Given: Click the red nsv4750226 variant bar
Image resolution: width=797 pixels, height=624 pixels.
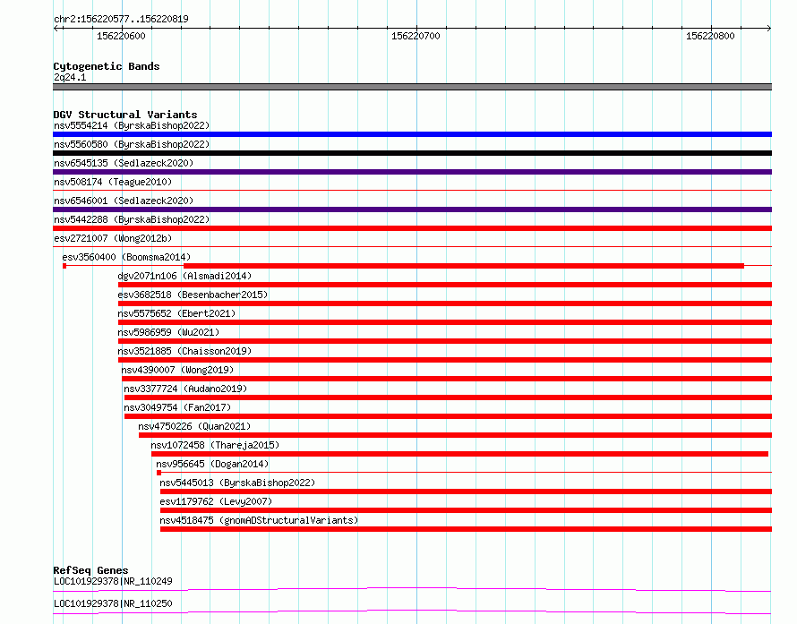Looking at the screenshot, I should (456, 435).
